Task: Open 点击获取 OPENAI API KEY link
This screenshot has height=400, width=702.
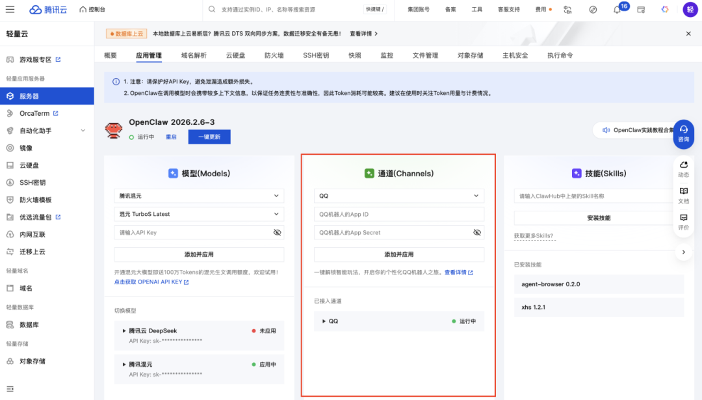Action: (x=151, y=282)
